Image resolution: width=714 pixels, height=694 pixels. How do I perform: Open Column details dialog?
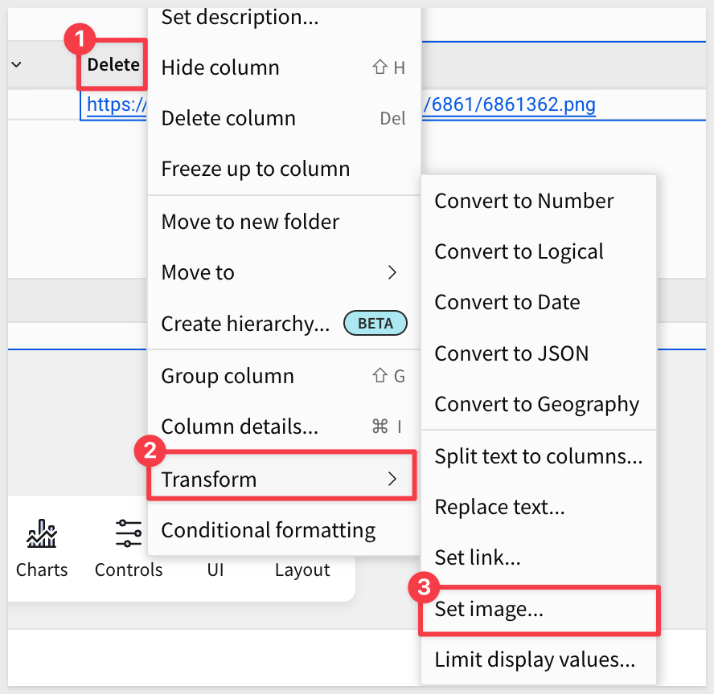[x=240, y=427]
